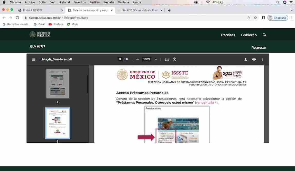Open Historial menu in menu bar
295x171 pixels.
[64, 2]
